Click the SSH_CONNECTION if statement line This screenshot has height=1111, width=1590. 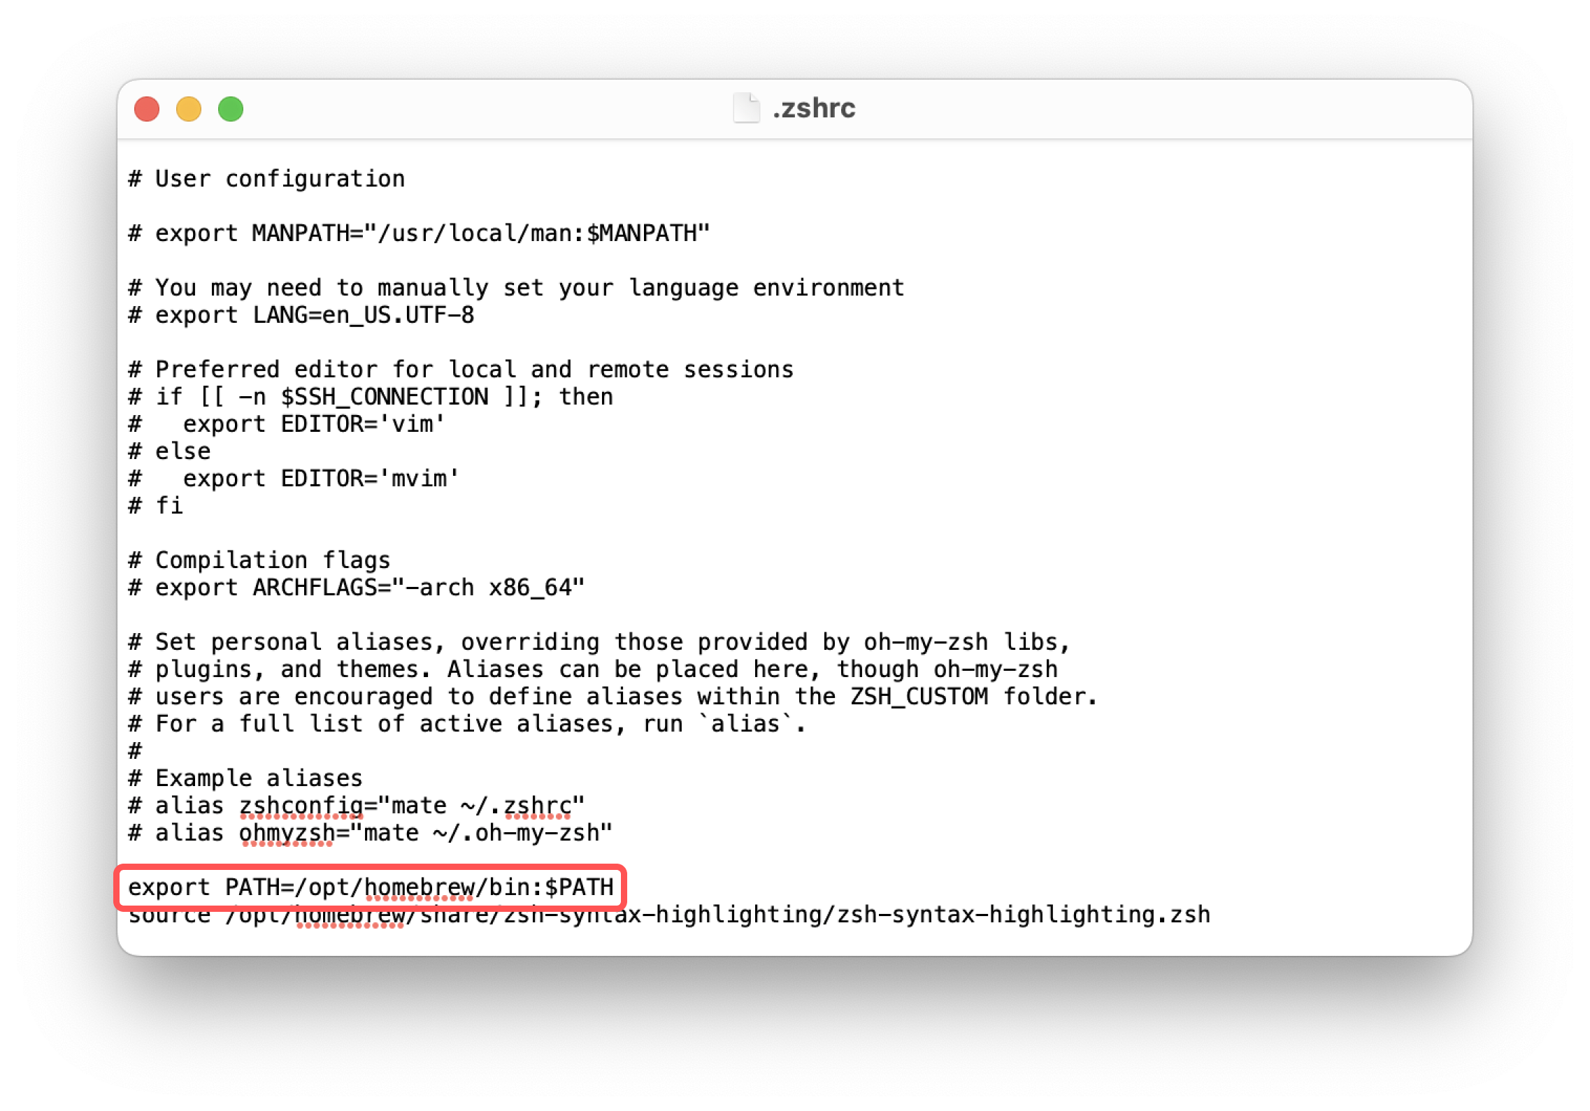[x=371, y=397]
